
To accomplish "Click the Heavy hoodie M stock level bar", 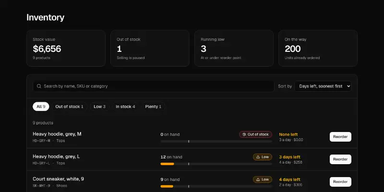I will click(x=216, y=141).
